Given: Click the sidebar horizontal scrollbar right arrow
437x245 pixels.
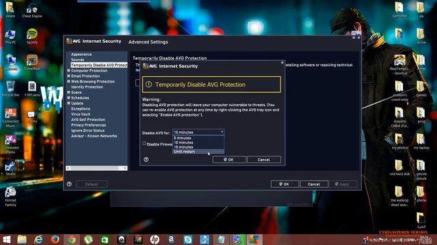Looking at the screenshot, I should (x=124, y=168).
